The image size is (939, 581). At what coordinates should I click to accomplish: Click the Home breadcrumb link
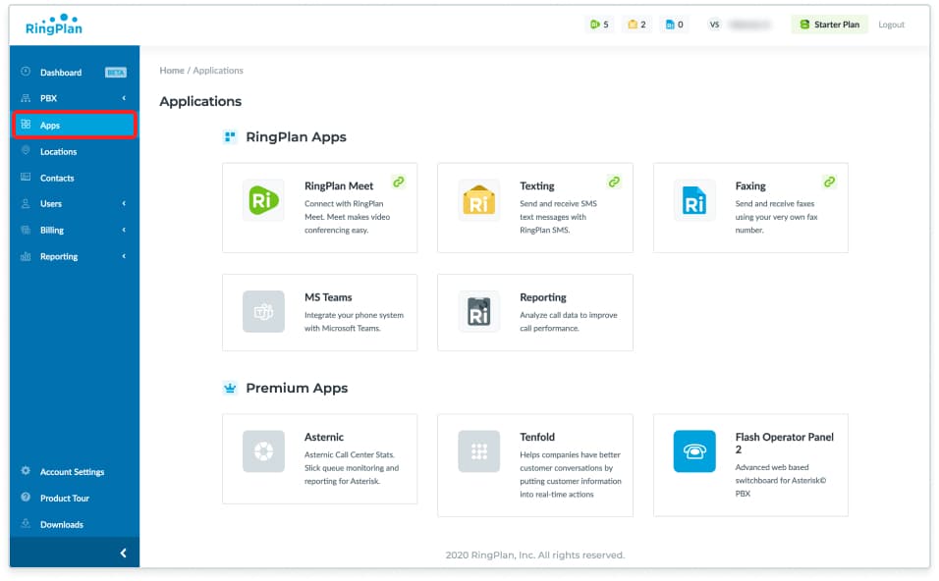coord(172,70)
